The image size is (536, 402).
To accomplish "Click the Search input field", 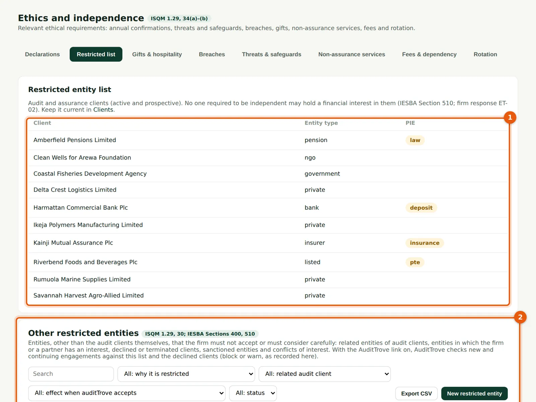I will pyautogui.click(x=71, y=374).
